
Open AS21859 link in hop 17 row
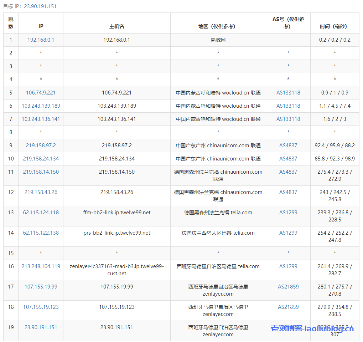288,287
